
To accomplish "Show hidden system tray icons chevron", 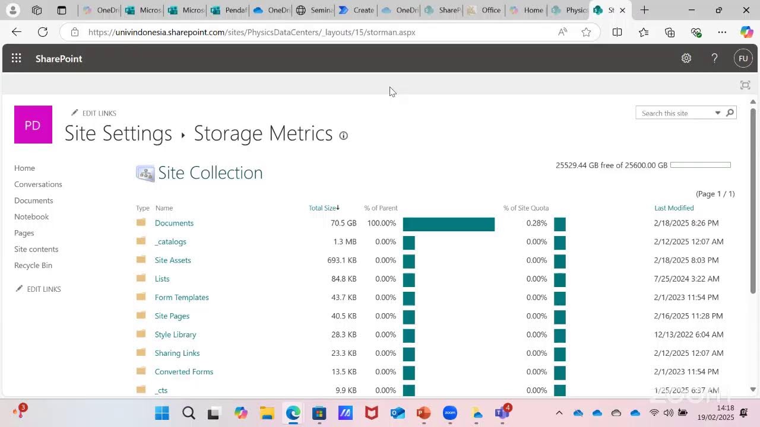I will pos(559,413).
